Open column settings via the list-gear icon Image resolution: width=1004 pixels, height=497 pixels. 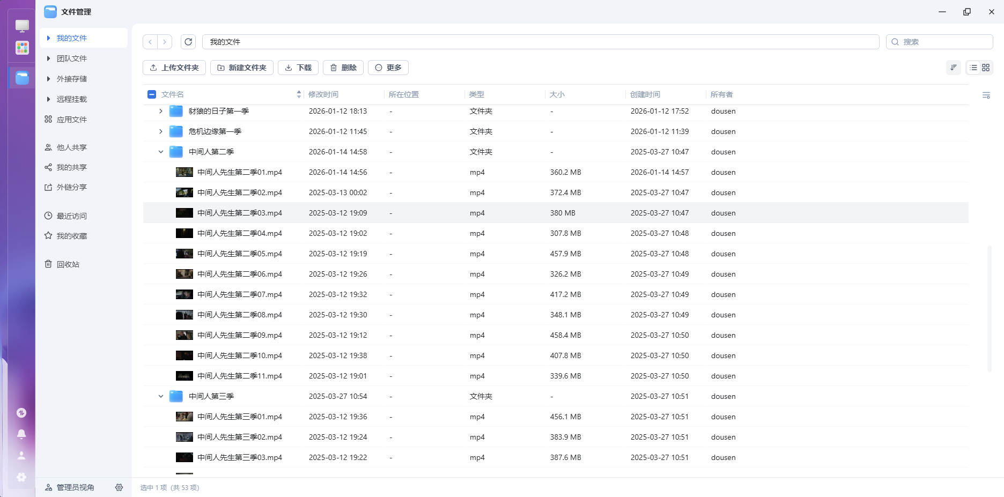(986, 95)
